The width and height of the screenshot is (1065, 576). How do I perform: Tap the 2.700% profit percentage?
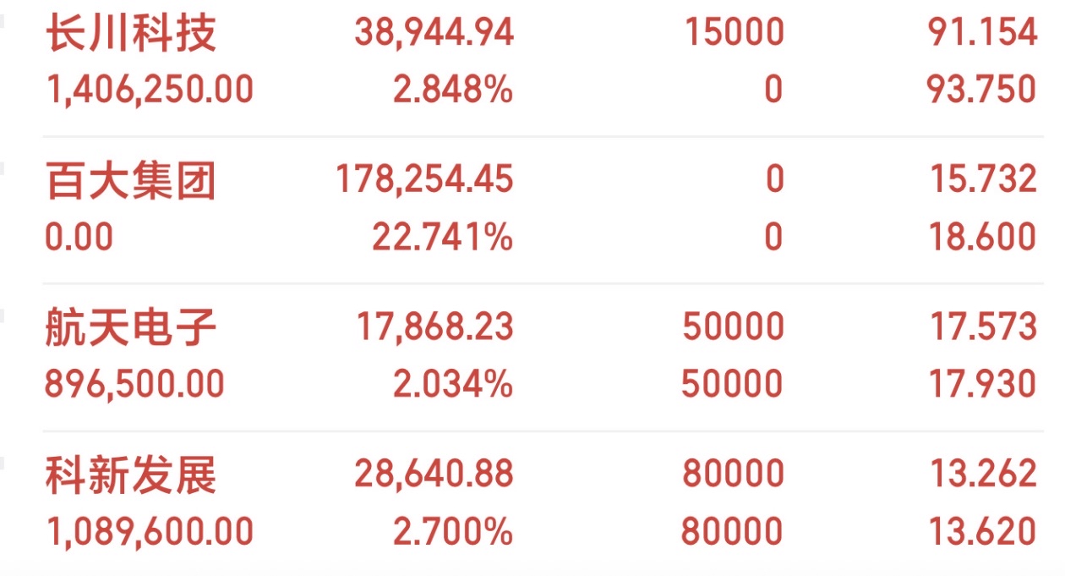pyautogui.click(x=453, y=531)
